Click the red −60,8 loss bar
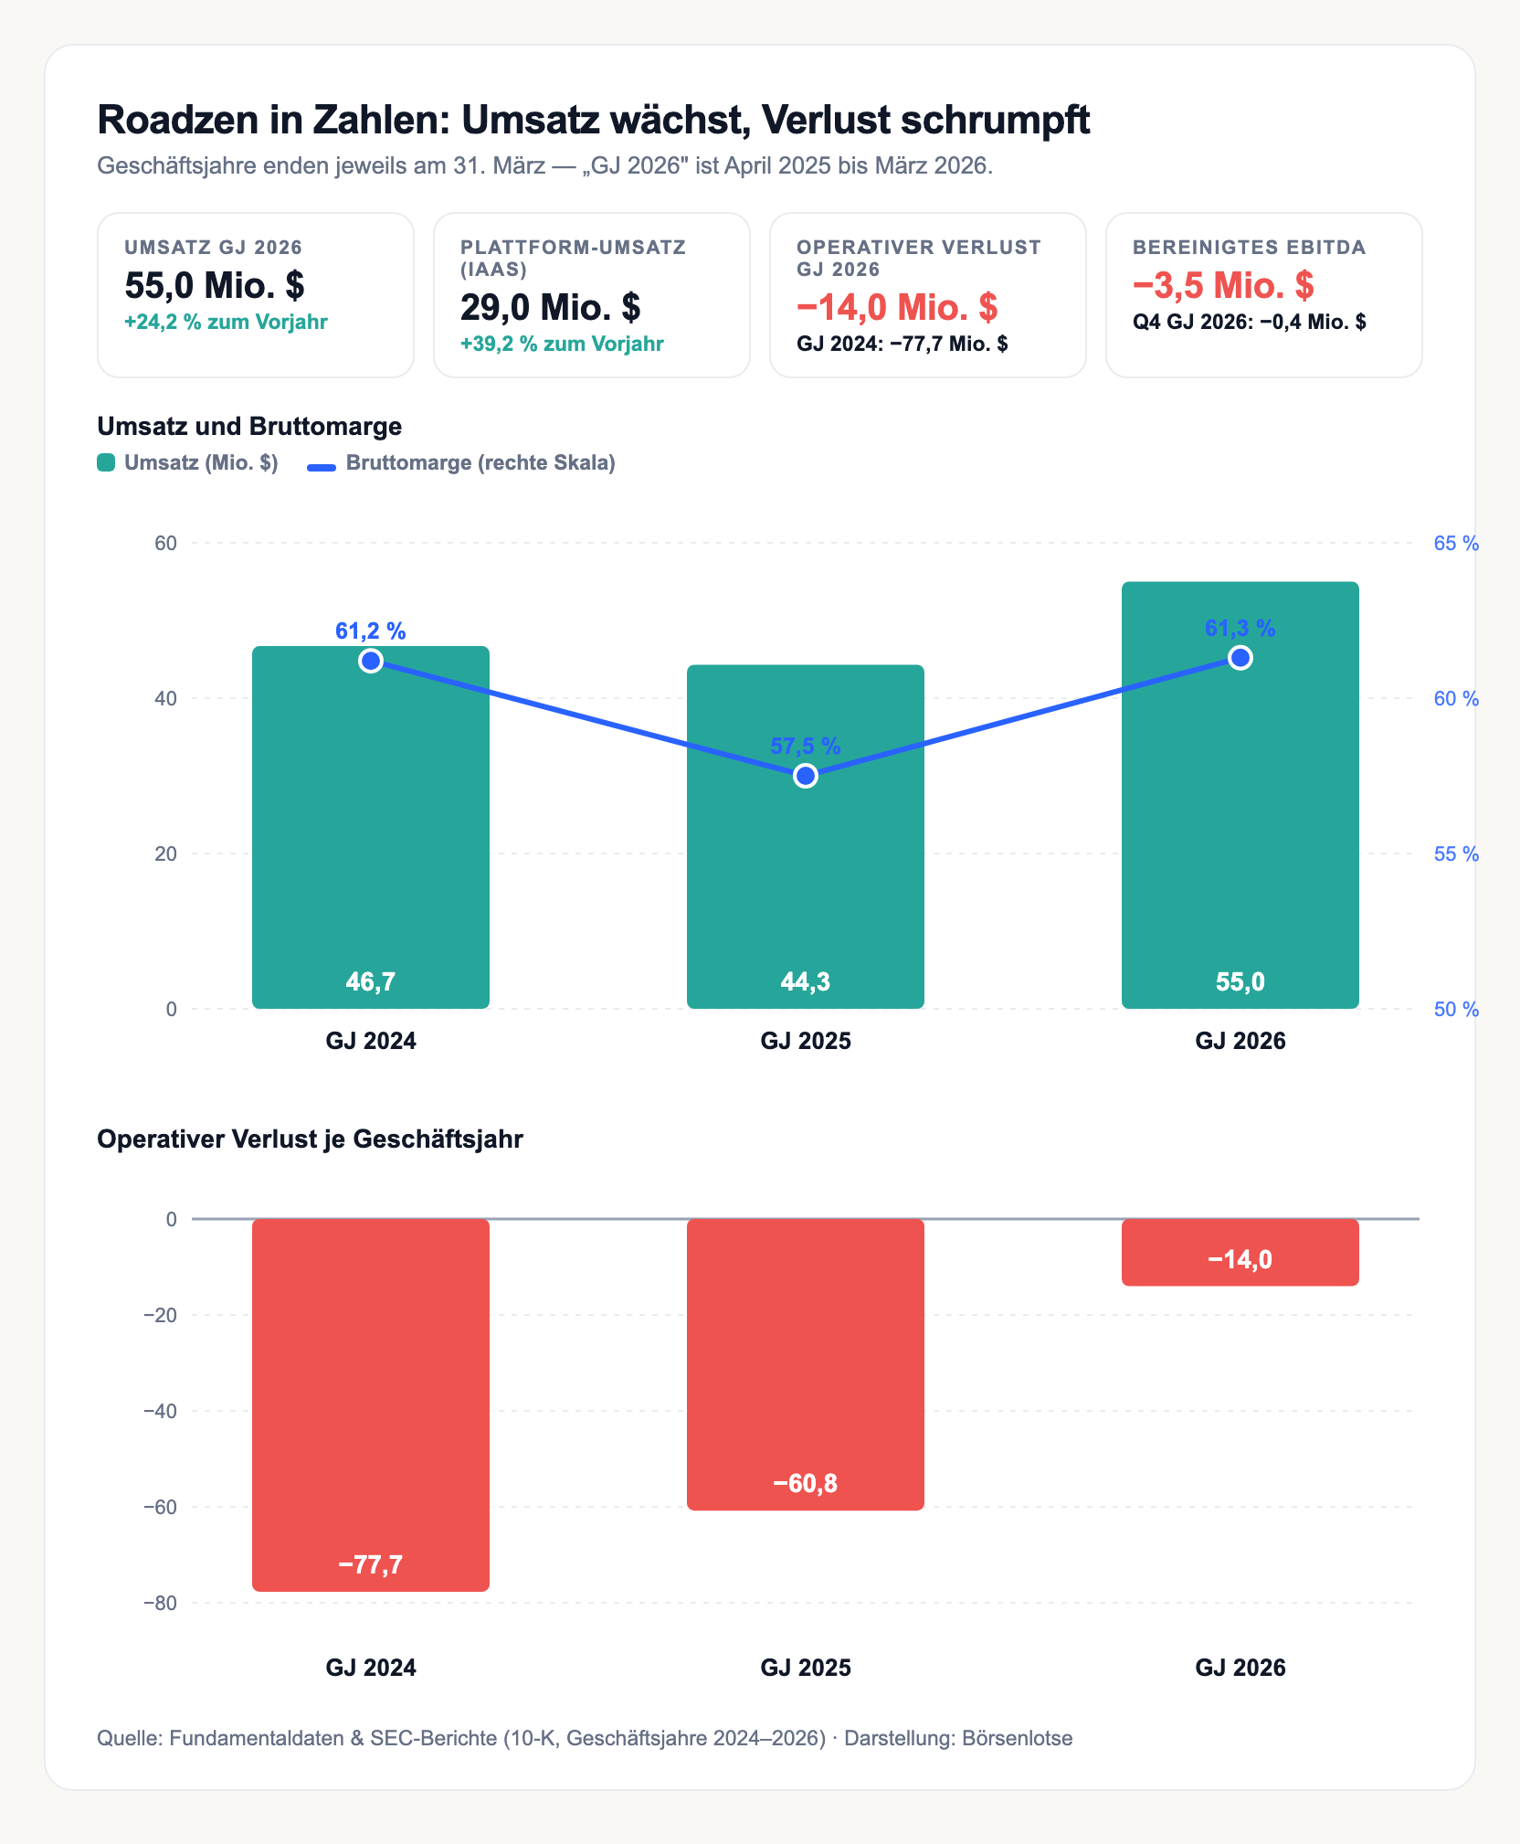This screenshot has width=1520, height=1844. (805, 1364)
